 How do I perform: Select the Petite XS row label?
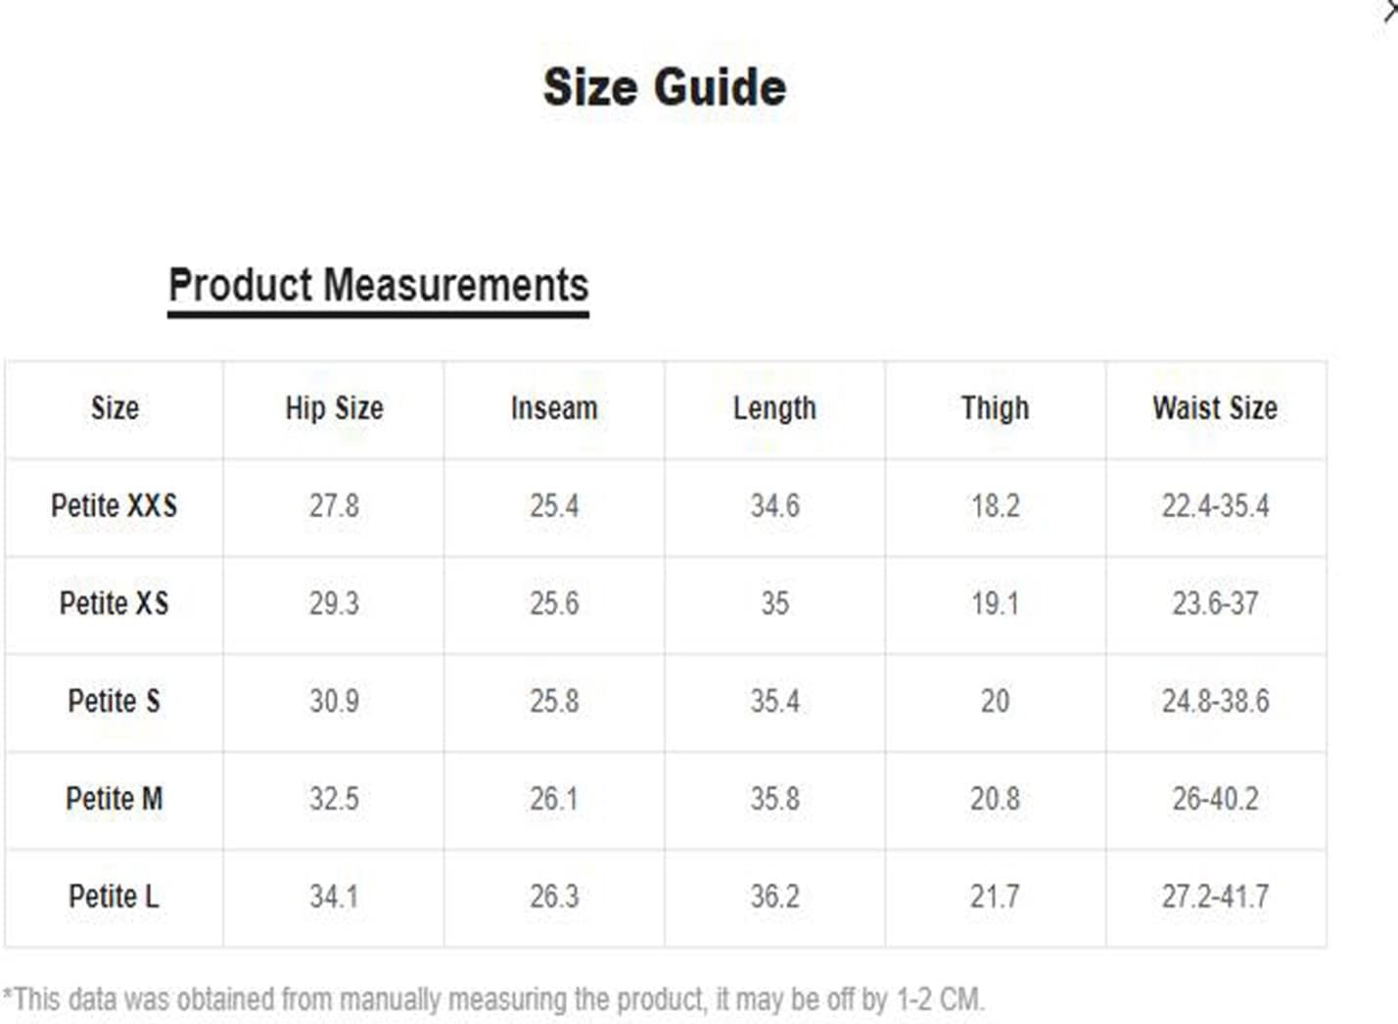coord(114,603)
